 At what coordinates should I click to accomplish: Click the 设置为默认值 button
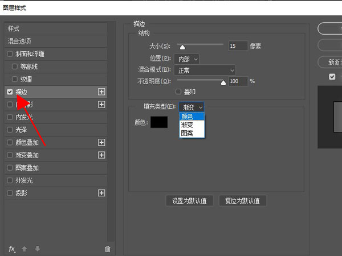click(189, 200)
